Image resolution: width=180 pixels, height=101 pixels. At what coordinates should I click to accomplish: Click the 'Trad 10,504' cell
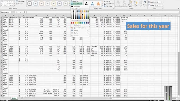pyautogui.click(x=36, y=75)
